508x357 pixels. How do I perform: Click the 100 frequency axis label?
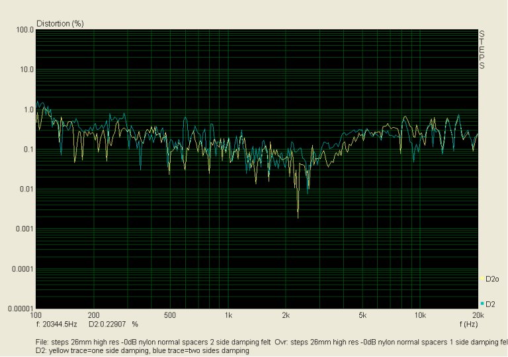pyautogui.click(x=36, y=315)
